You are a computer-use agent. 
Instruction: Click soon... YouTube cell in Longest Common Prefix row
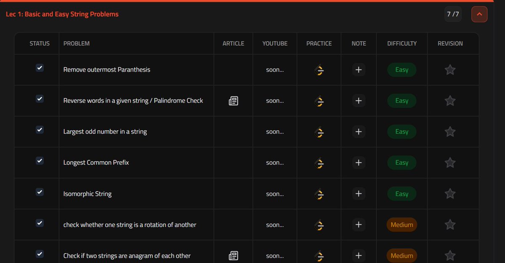click(275, 163)
